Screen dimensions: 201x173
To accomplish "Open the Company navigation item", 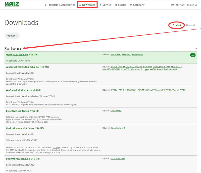I will [137, 5].
